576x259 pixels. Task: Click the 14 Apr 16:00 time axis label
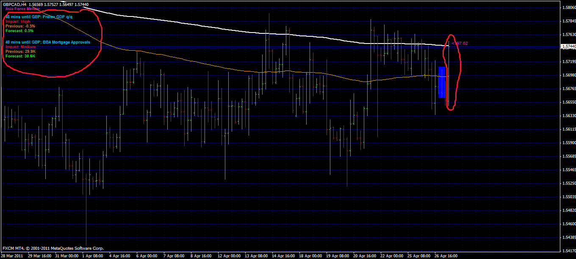tap(284, 256)
